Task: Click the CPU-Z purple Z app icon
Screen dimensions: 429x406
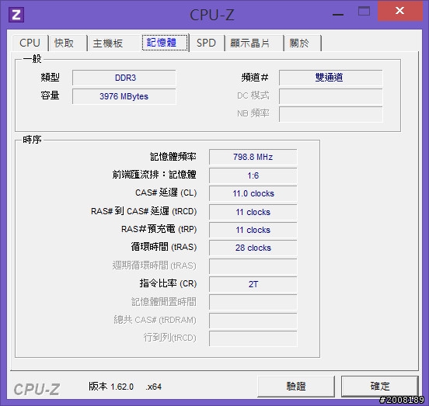Action: [16, 15]
